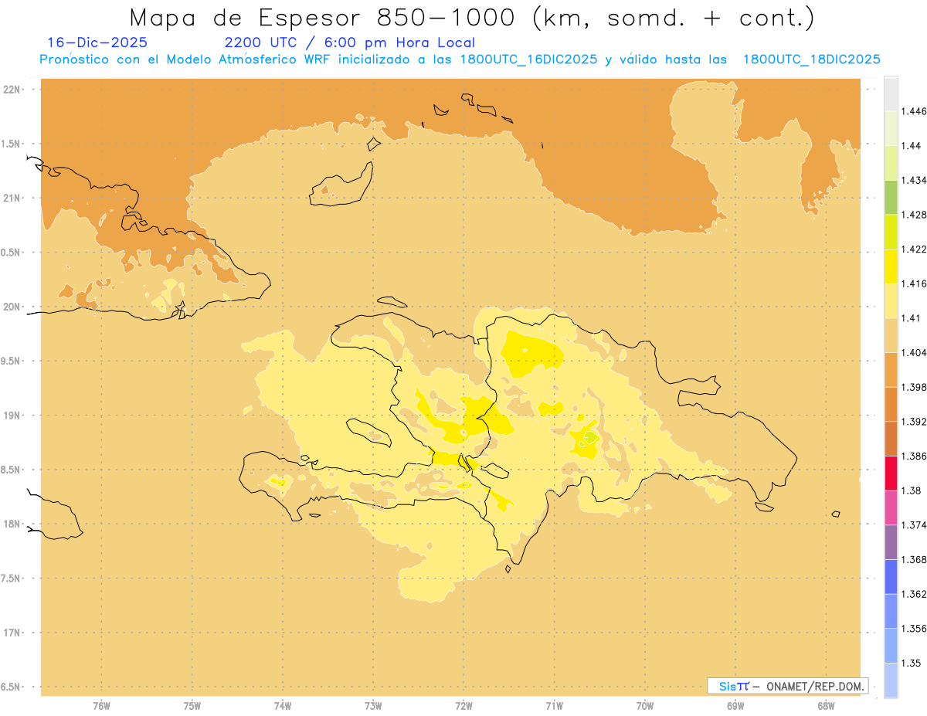Image resolution: width=927 pixels, height=716 pixels.
Task: Select the blue legend swatch between 1.362 and 1.368
Action: coord(891,577)
